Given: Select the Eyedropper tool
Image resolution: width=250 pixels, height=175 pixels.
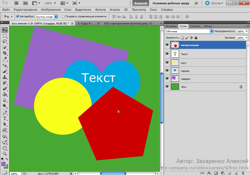Looking at the screenshot, I should point(5,59).
